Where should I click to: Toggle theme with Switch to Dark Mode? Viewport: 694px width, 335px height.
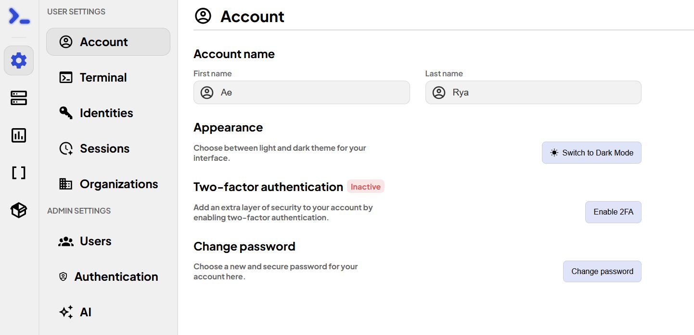(x=591, y=153)
